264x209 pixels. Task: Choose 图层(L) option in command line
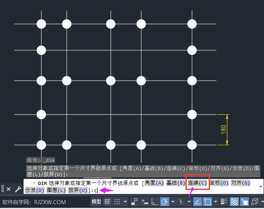pyautogui.click(x=56, y=190)
